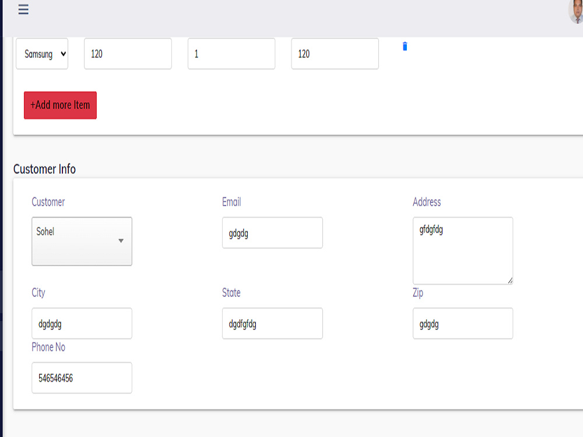The height and width of the screenshot is (437, 583).
Task: Focus the City field containing dgdgdg
Action: (x=82, y=323)
